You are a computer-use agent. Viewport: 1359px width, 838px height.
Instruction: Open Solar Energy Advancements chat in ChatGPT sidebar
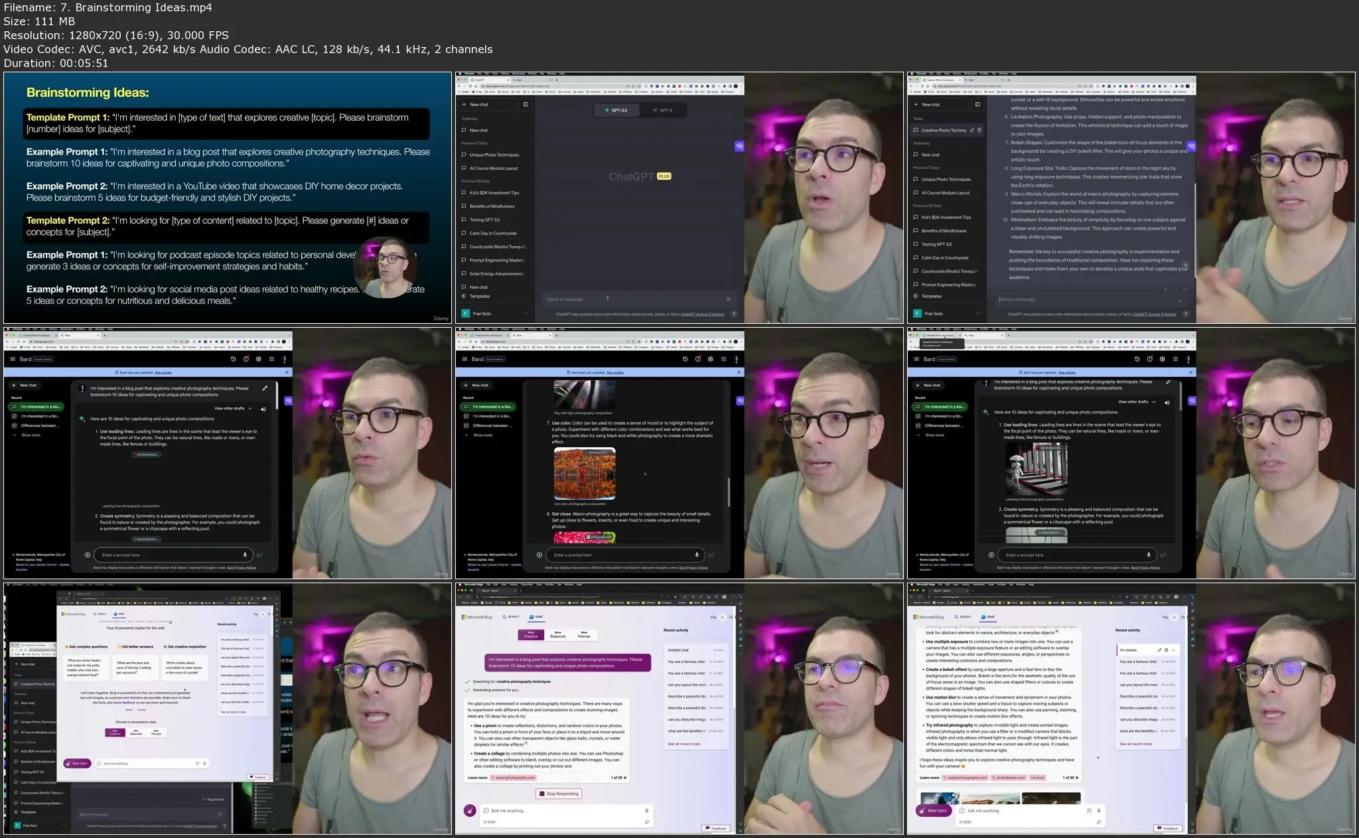click(x=496, y=273)
